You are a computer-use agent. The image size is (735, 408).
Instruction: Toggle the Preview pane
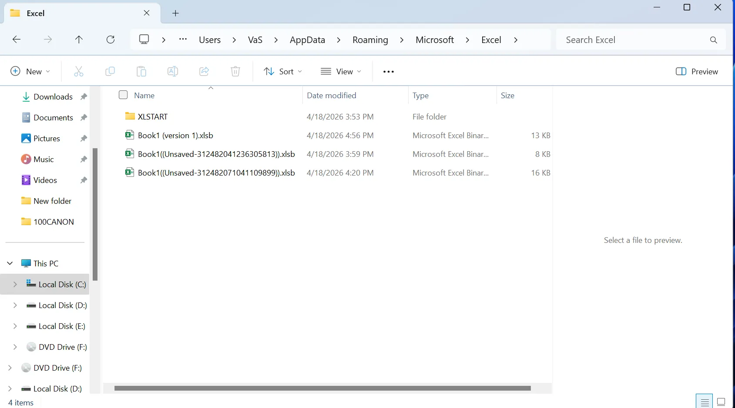697,72
